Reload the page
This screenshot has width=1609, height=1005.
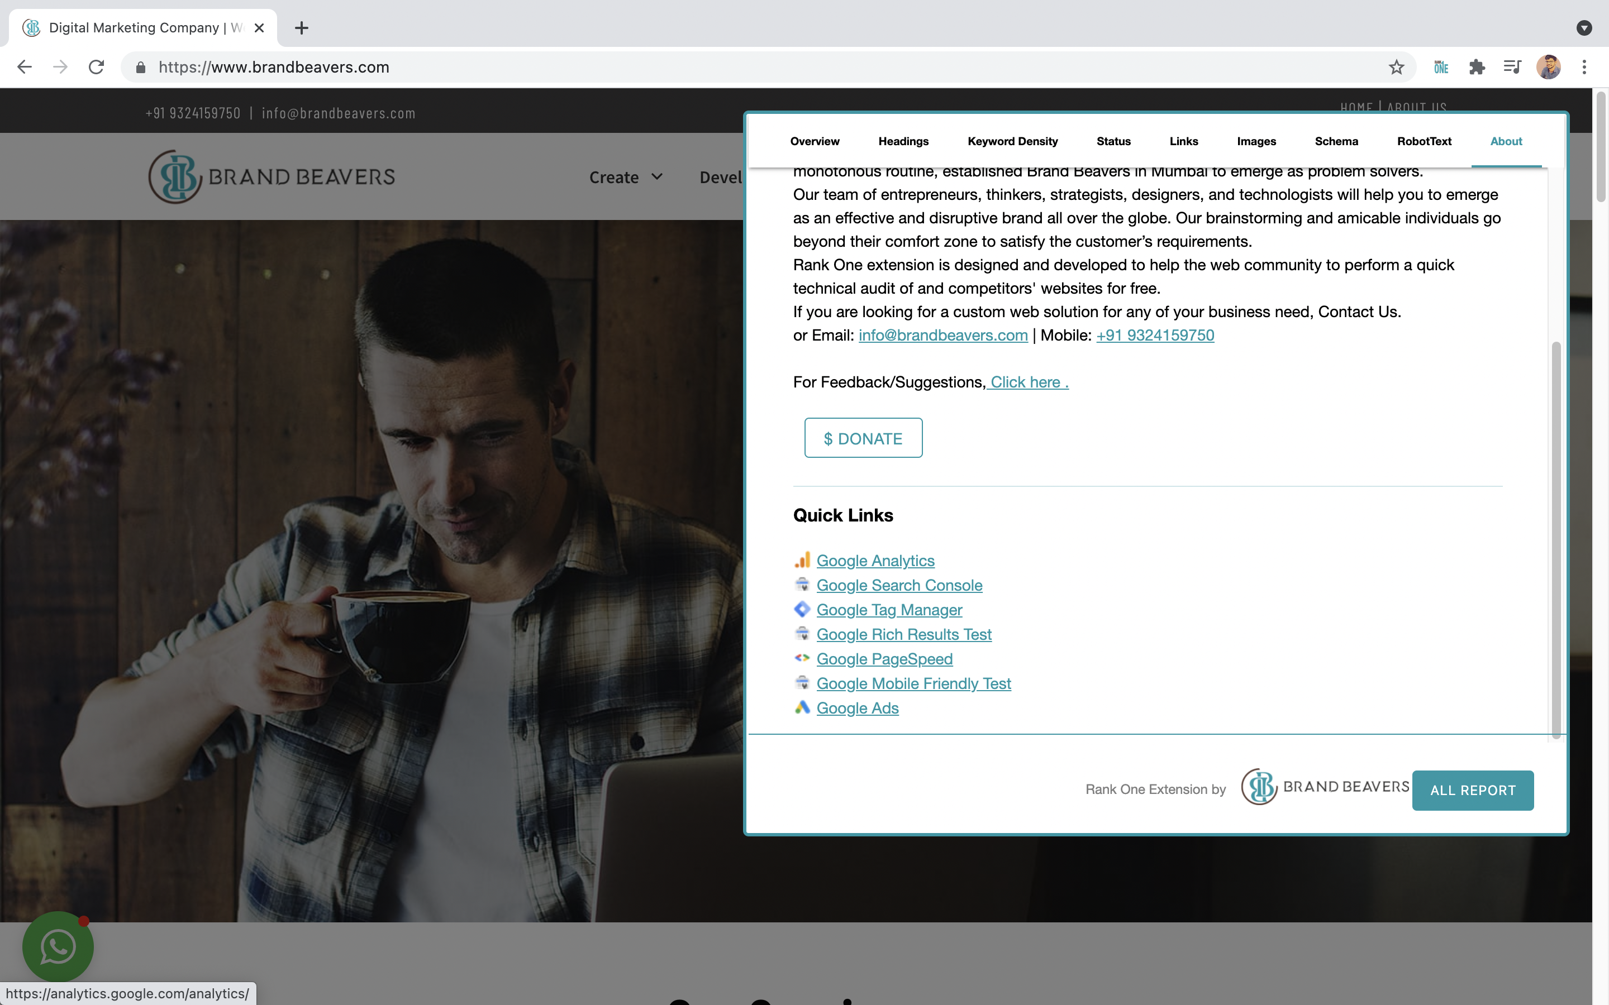click(96, 66)
